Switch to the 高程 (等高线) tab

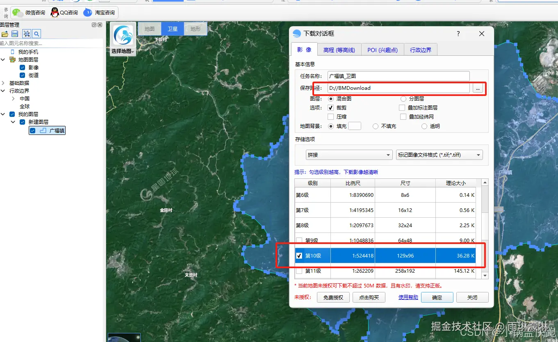(x=339, y=50)
